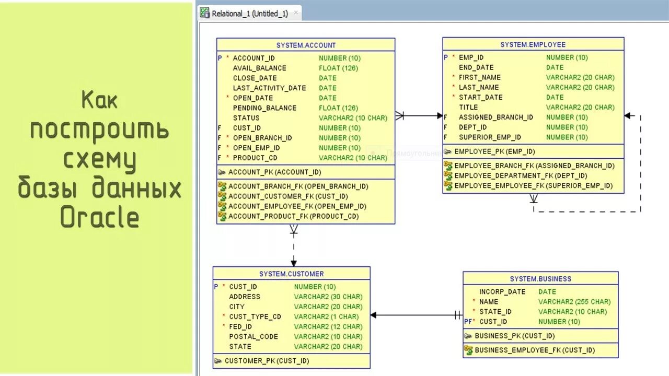Click the CLOSE_DATE column row
Image resolution: width=669 pixels, height=376 pixels.
point(306,78)
